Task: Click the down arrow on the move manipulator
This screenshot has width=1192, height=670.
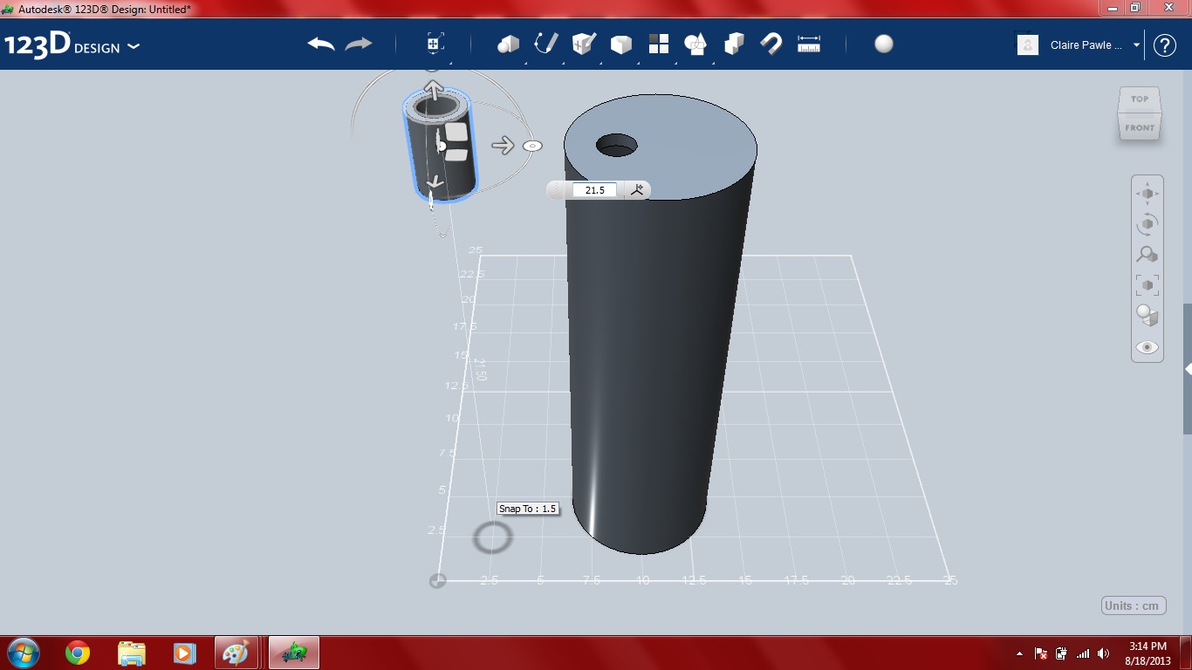Action: tap(433, 183)
